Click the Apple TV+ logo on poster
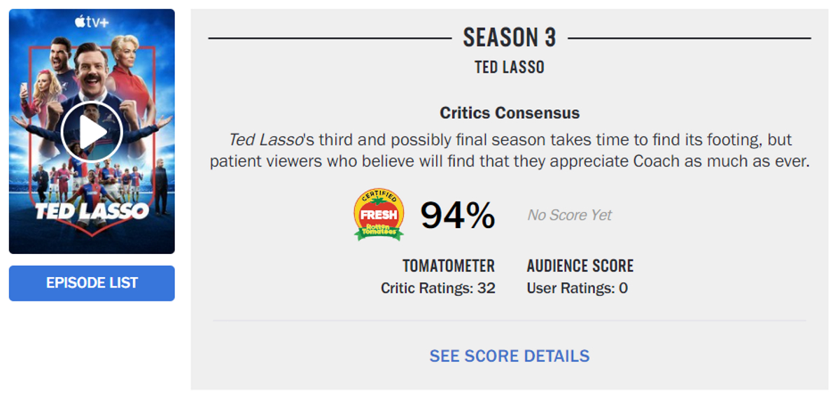The height and width of the screenshot is (417, 840). pos(92,22)
